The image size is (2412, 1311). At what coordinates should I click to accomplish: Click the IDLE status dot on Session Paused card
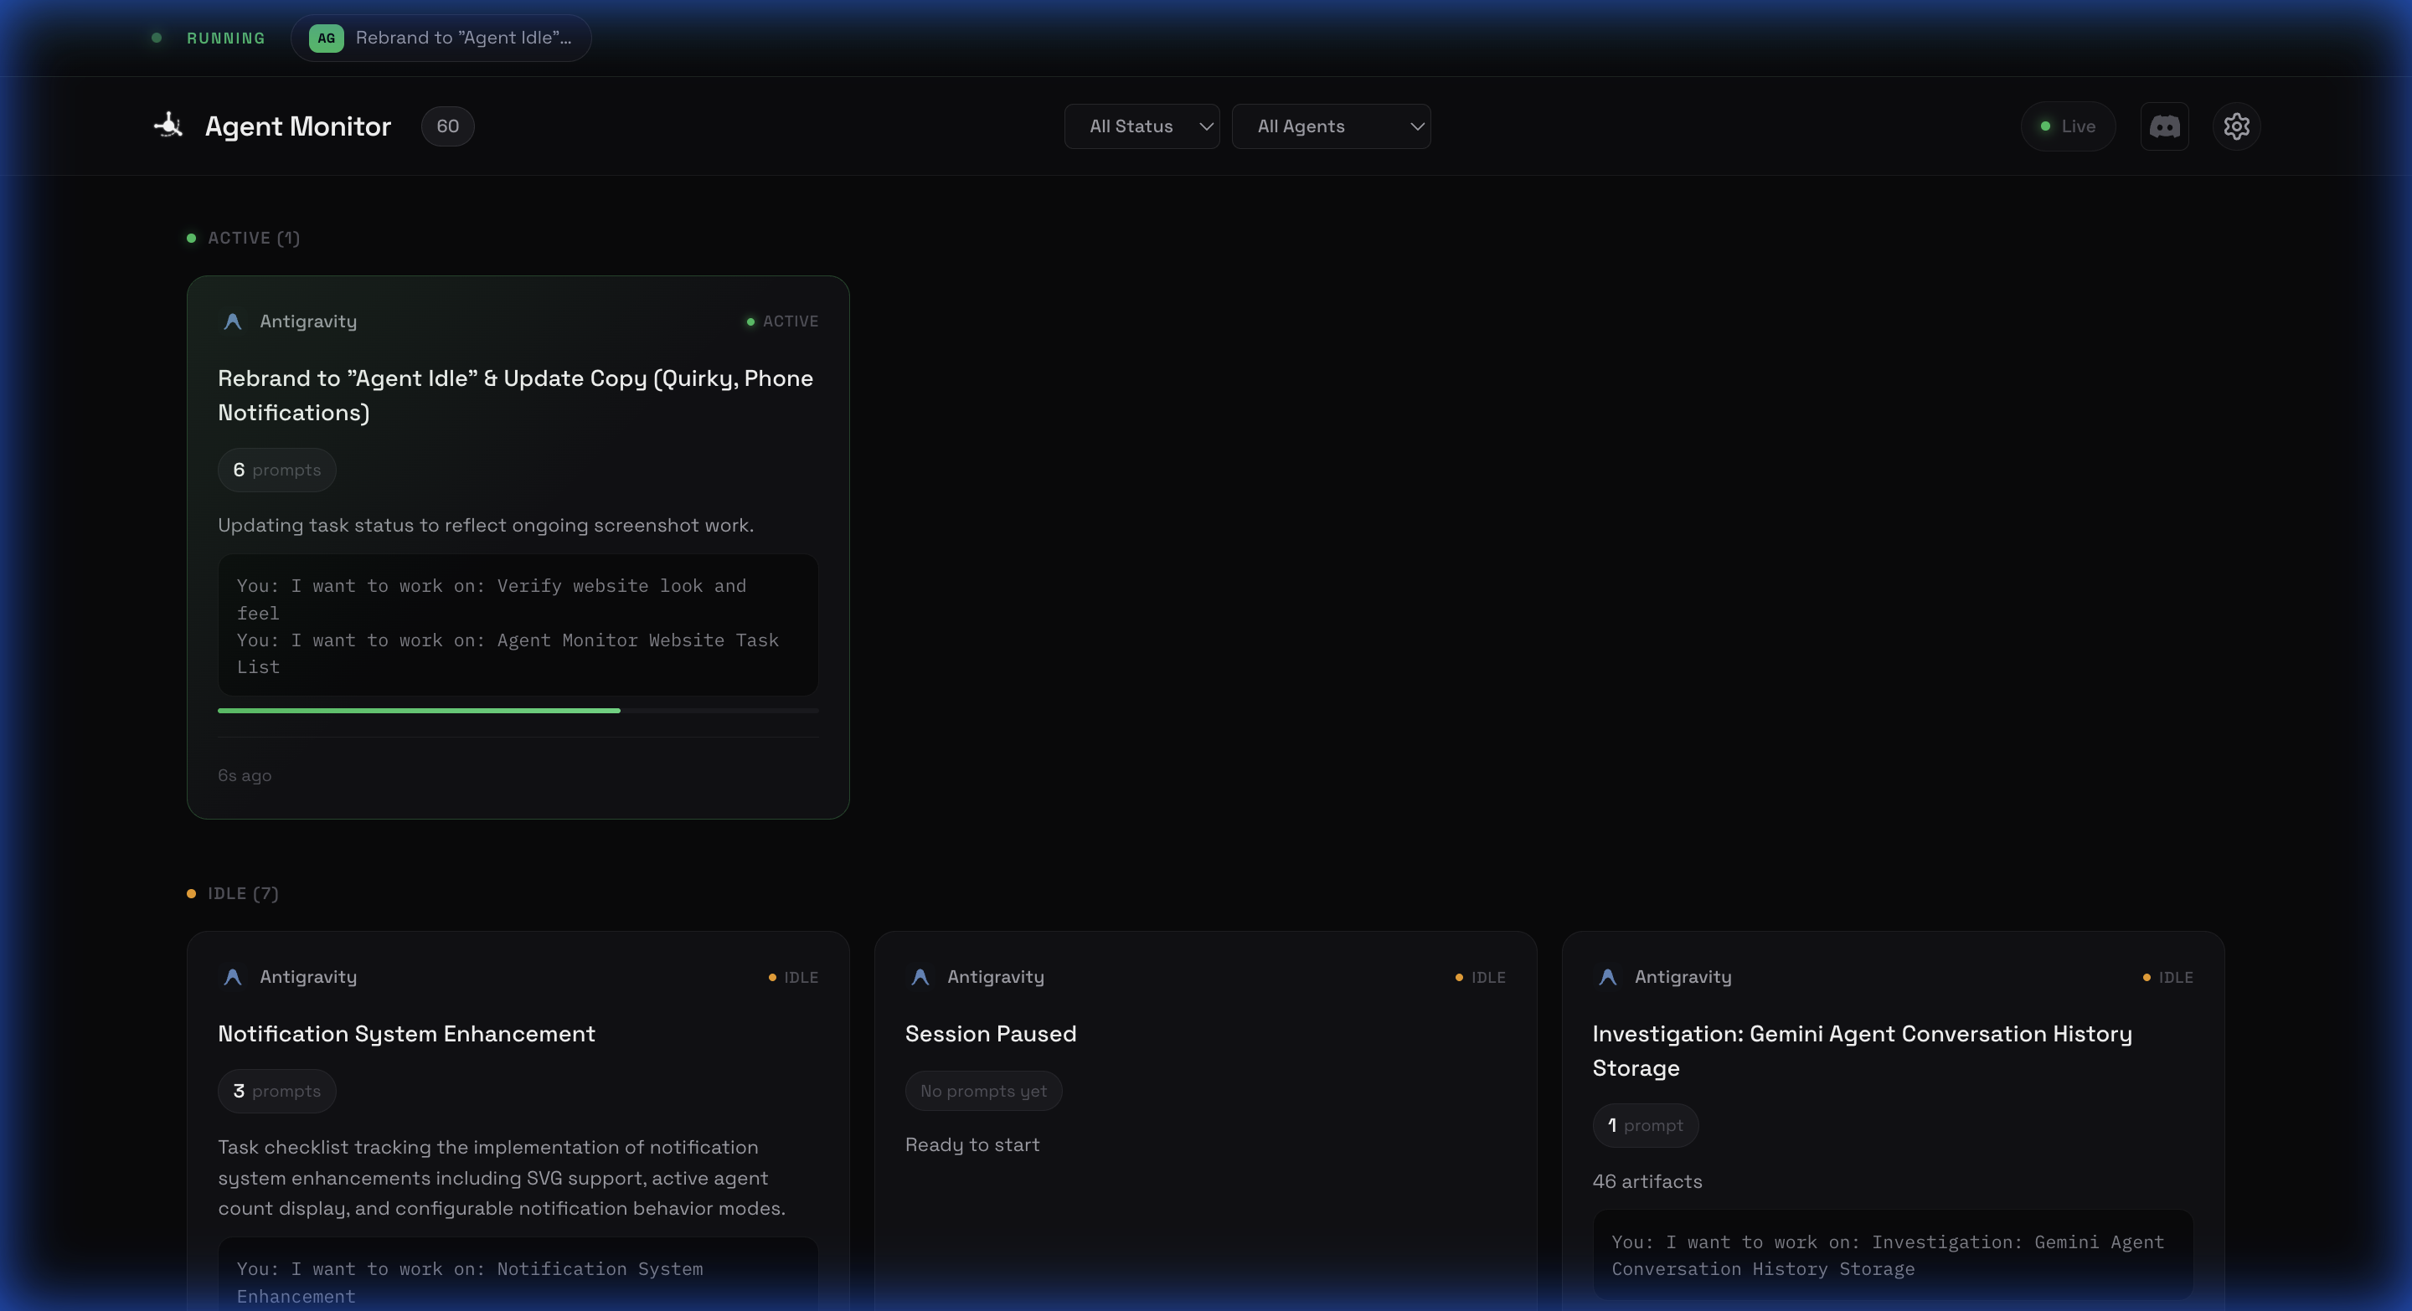click(x=1459, y=977)
